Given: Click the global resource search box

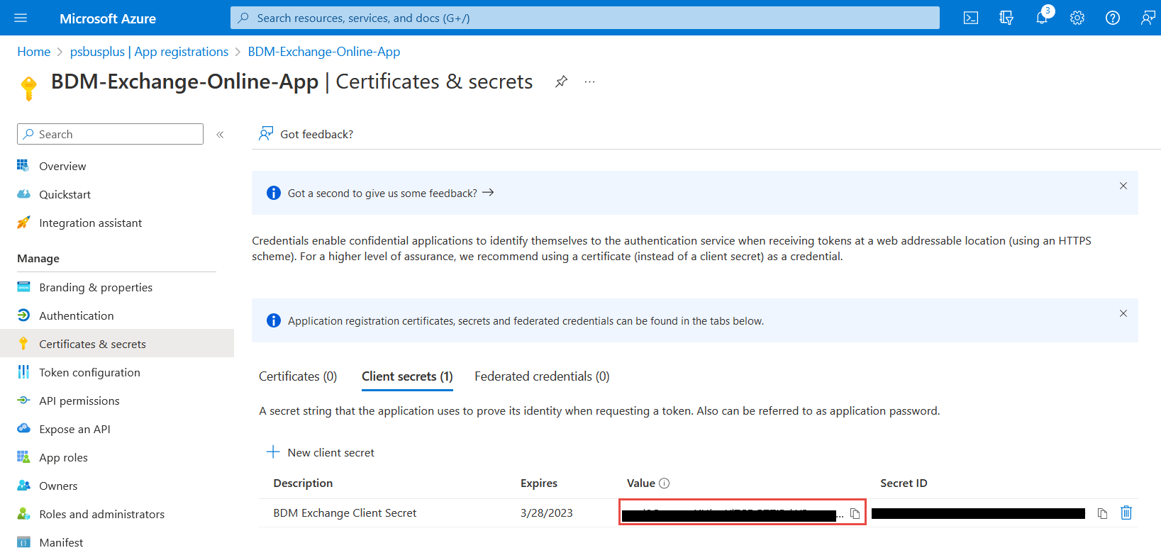Looking at the screenshot, I should click(x=584, y=18).
